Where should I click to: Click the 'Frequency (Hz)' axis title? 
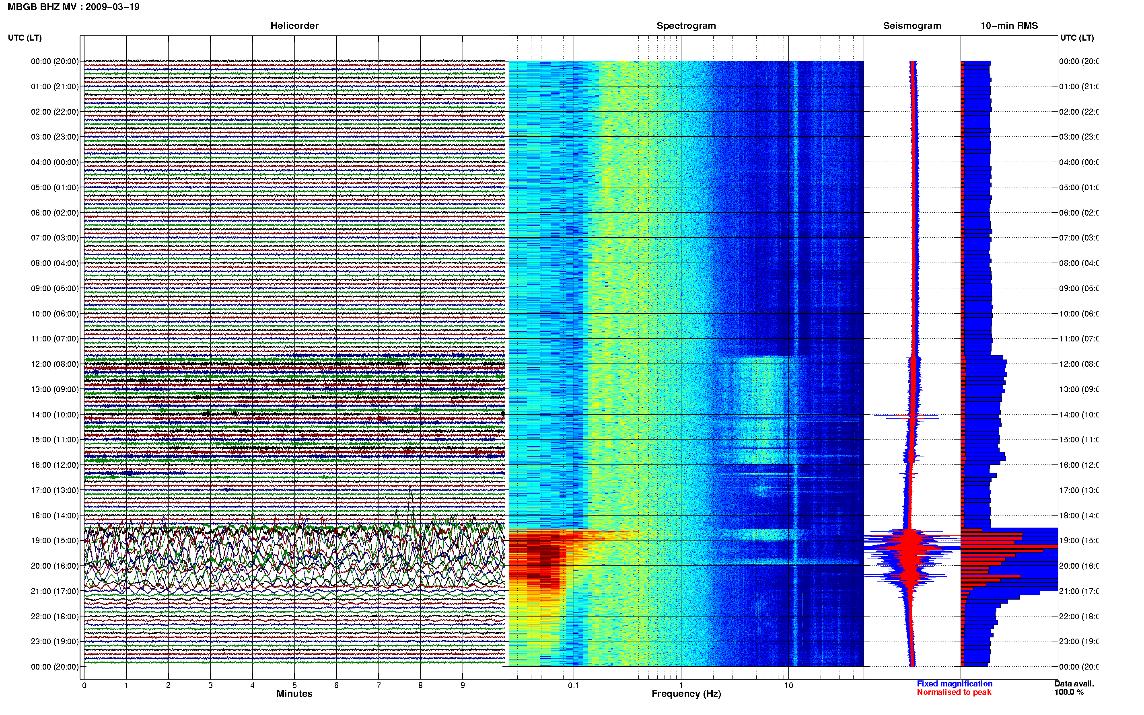pyautogui.click(x=686, y=694)
